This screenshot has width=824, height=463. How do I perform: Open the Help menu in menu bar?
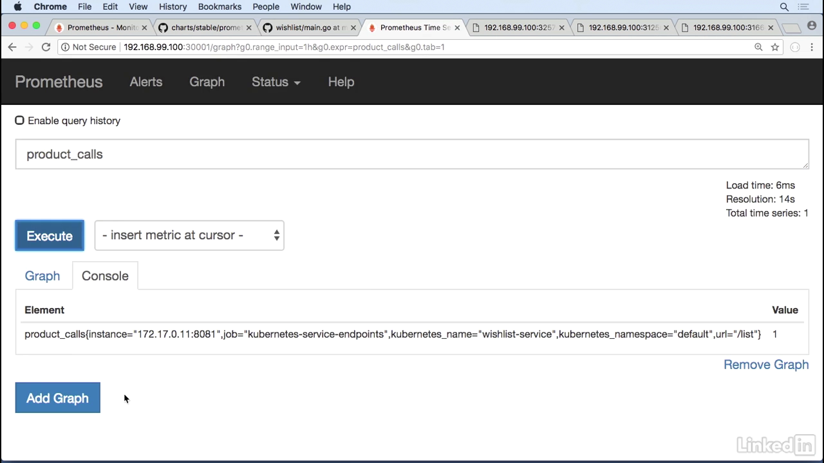coord(342,6)
